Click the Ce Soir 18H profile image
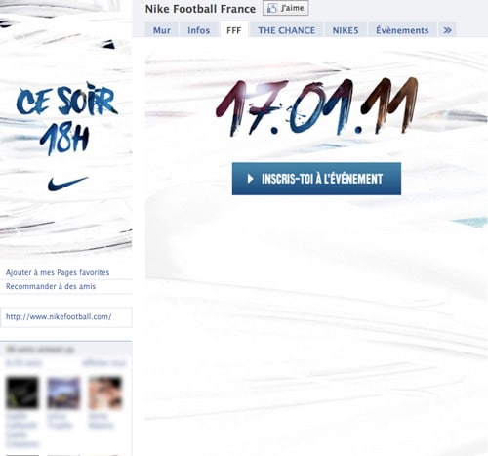Screen dimensions: 488x456 [x=66, y=130]
